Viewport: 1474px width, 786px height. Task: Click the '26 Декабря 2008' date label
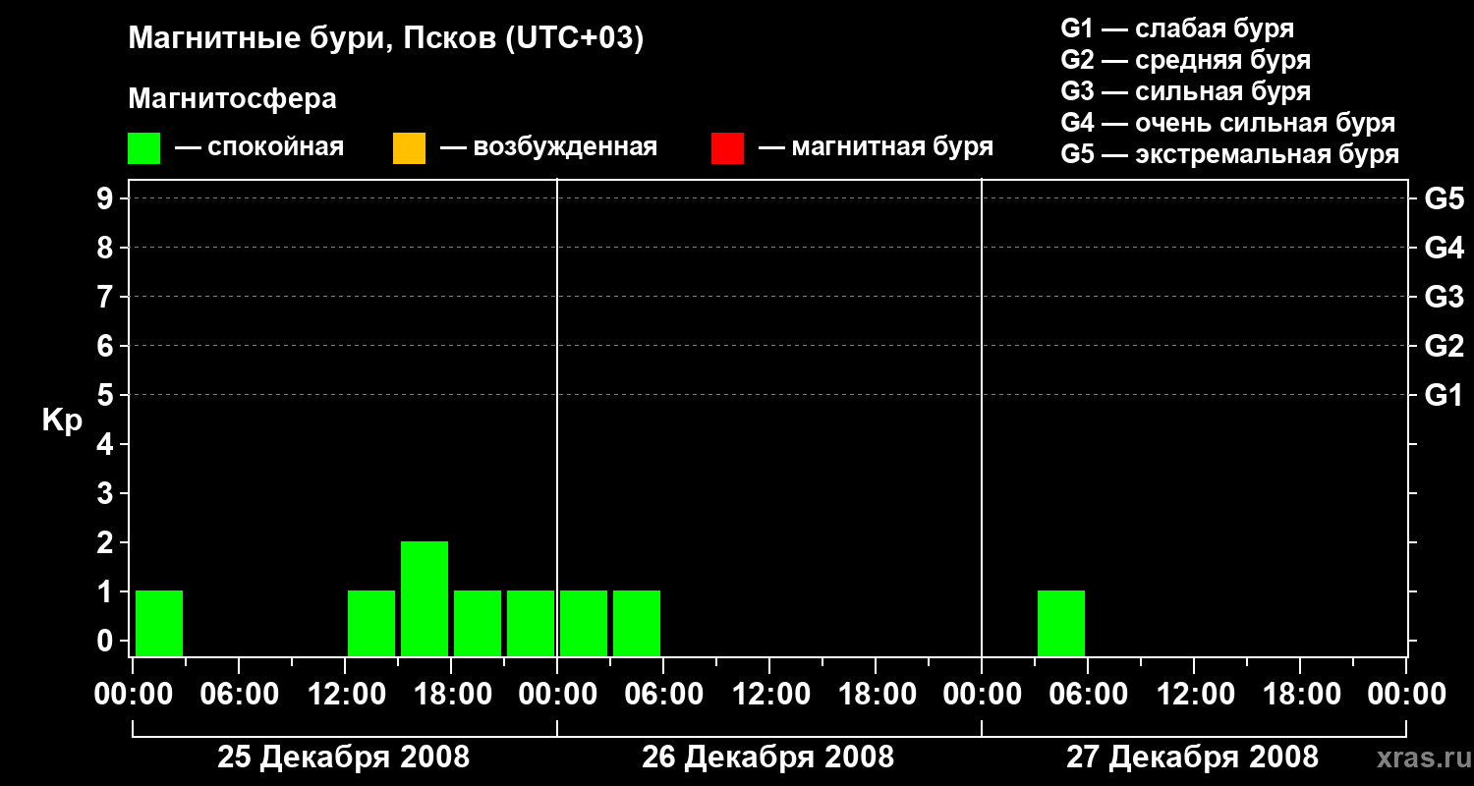tap(768, 757)
